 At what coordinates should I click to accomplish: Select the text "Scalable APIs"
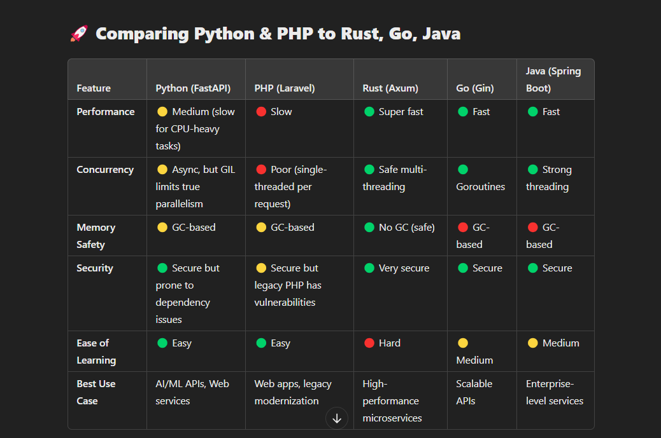click(x=474, y=392)
